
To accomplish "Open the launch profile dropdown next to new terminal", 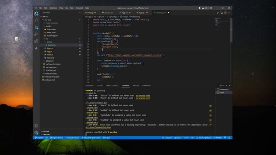I will [223, 85].
